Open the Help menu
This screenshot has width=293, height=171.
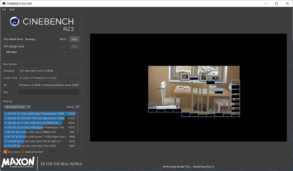coord(12,9)
